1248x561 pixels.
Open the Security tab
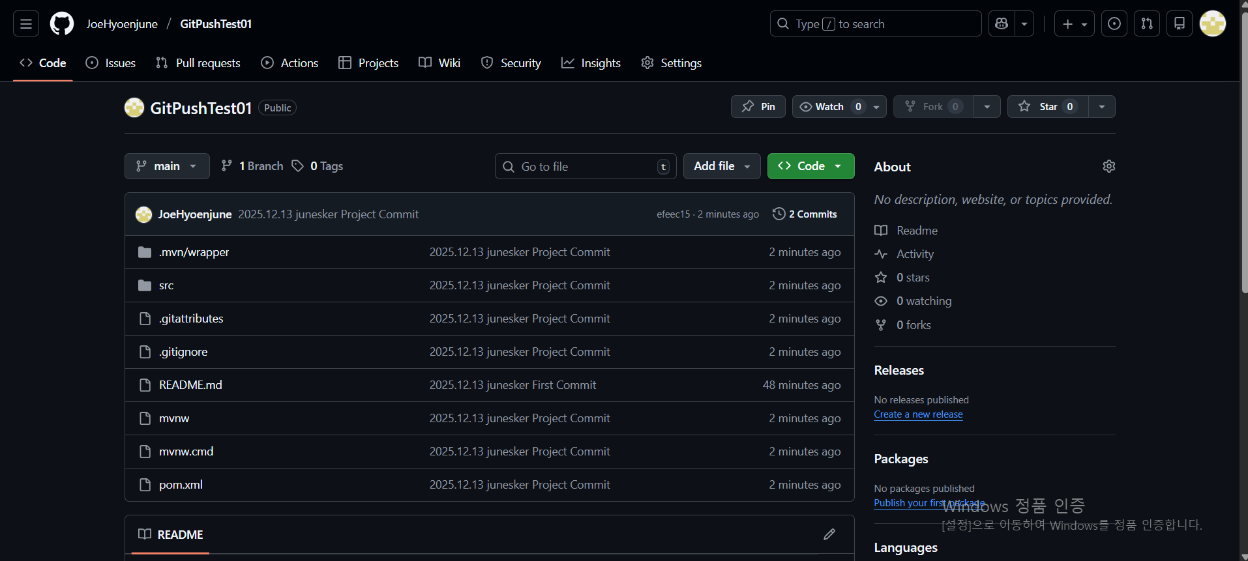(511, 63)
